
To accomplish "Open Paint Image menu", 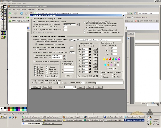I will tap(14, 4).
